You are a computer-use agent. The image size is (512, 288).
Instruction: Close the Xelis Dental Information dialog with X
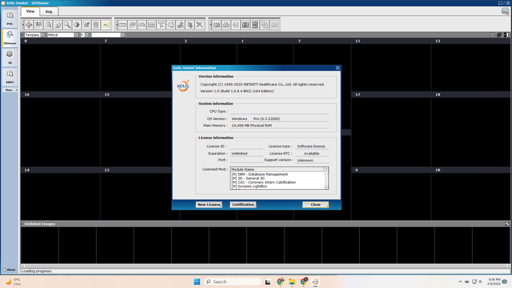[x=338, y=68]
